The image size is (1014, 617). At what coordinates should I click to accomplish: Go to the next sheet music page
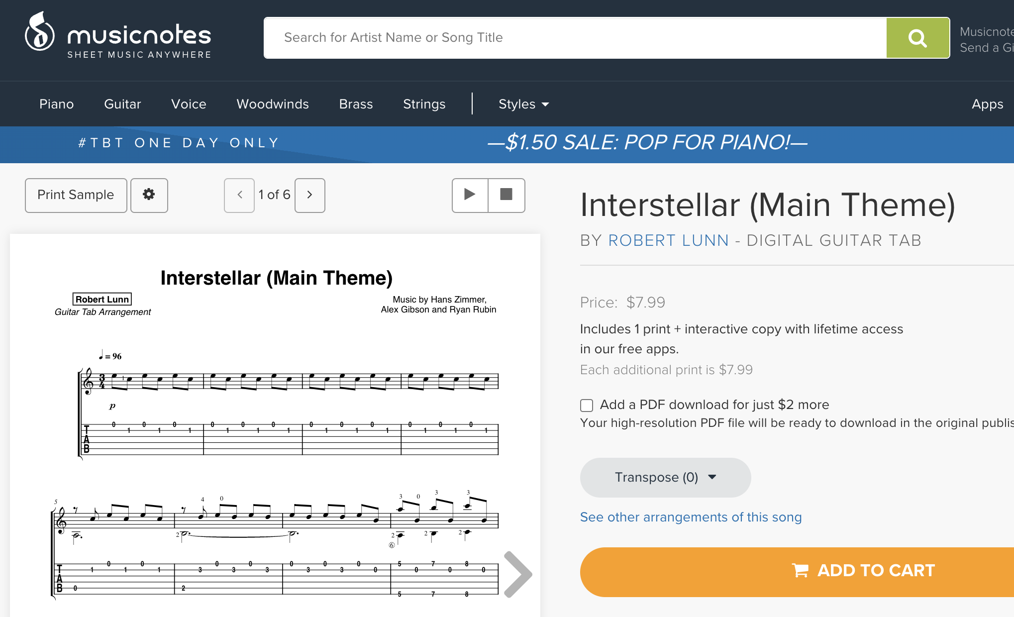pyautogui.click(x=309, y=195)
